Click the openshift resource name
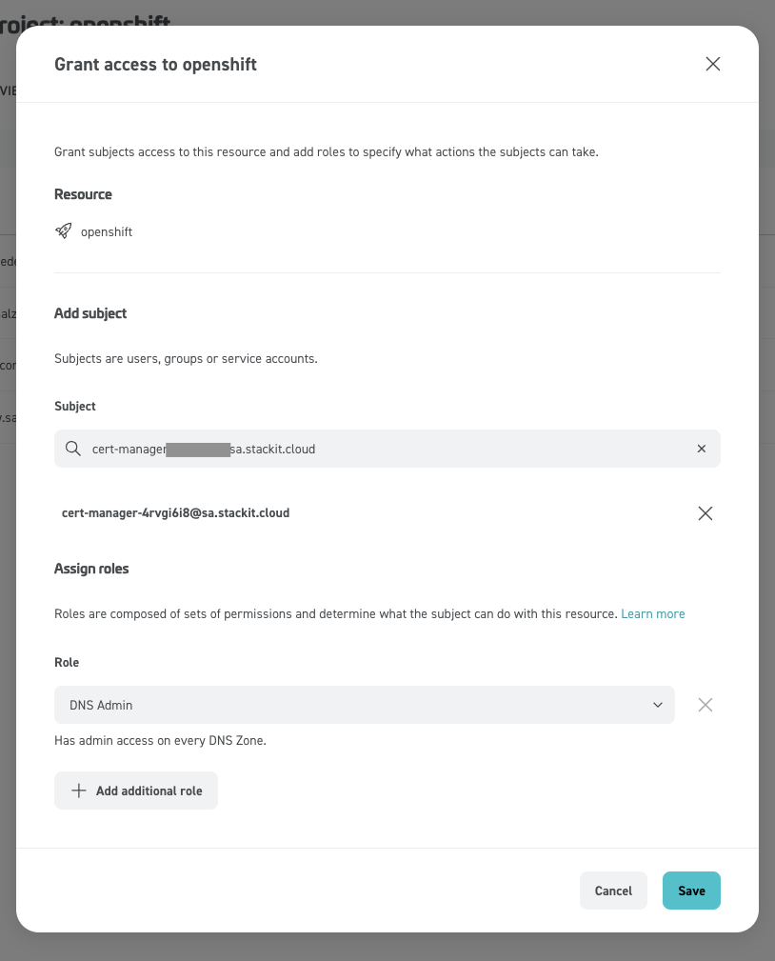 tap(107, 231)
